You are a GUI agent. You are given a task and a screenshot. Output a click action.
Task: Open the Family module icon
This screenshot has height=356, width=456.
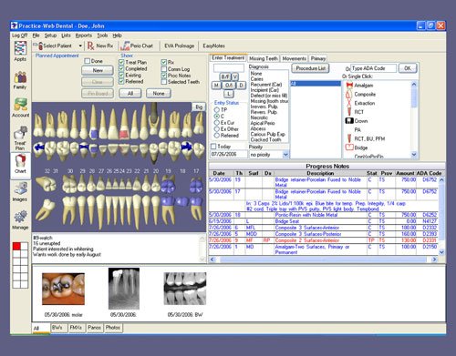(20, 77)
